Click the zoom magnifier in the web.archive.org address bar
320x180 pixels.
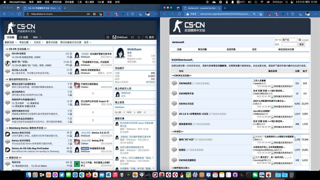pyautogui.click(x=254, y=14)
